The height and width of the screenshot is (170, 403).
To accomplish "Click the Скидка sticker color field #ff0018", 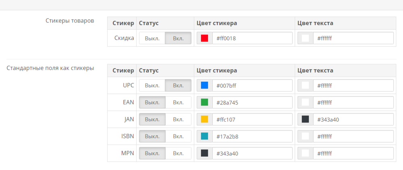I will pos(252,38).
